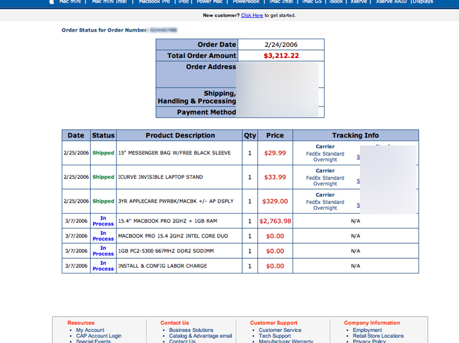The height and width of the screenshot is (343, 459).
Task: Open the Displays category
Action: coord(423,2)
